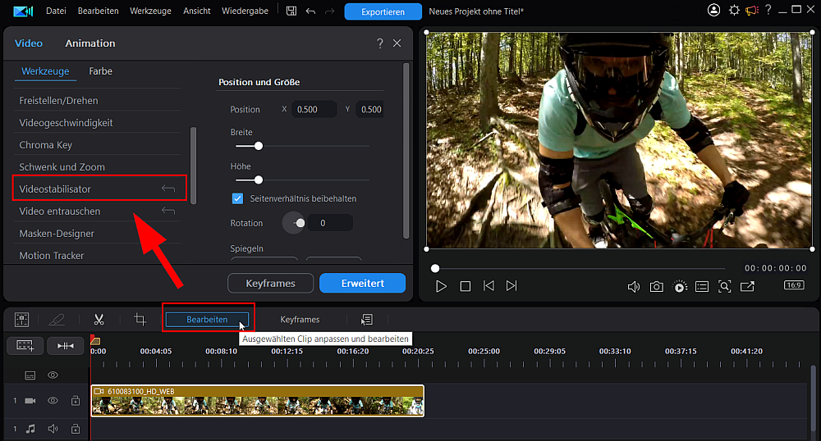
Task: Click the blue Exportieren button
Action: pyautogui.click(x=383, y=11)
